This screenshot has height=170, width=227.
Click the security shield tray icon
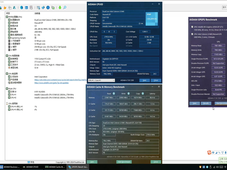click(x=201, y=167)
